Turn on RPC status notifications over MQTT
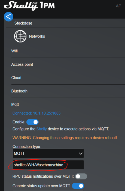 pyautogui.click(x=81, y=176)
